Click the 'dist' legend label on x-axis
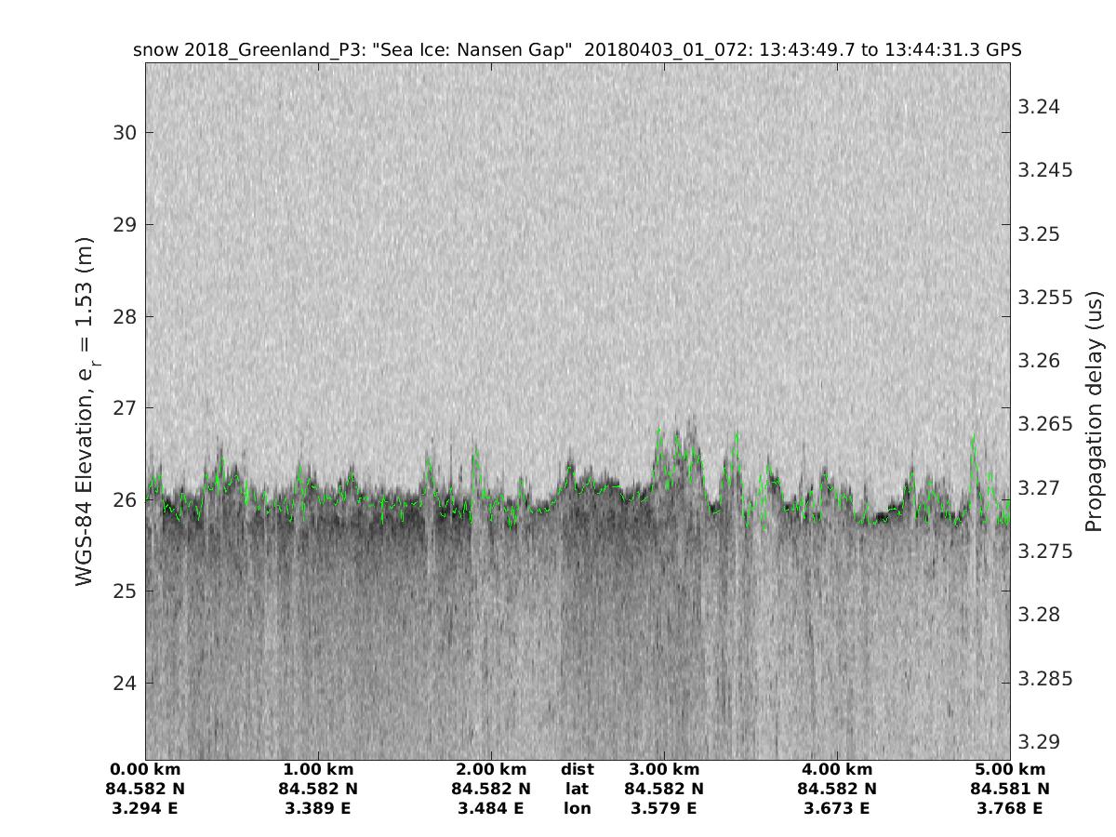Screen dimensions: 1116x837 [577, 769]
